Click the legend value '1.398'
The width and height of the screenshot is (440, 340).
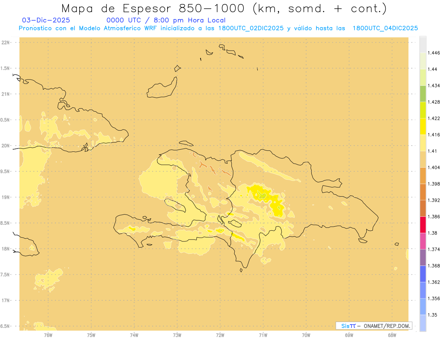point(434,184)
